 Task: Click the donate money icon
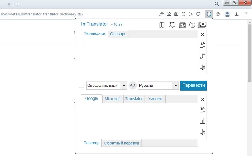click(x=202, y=25)
